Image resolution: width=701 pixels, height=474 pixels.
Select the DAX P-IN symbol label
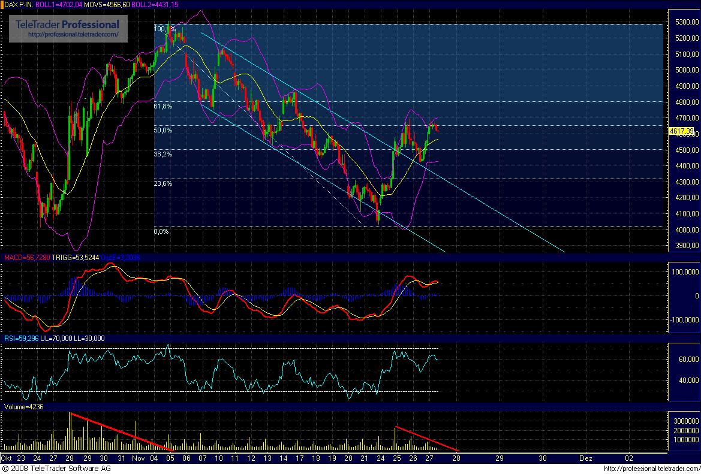17,5
